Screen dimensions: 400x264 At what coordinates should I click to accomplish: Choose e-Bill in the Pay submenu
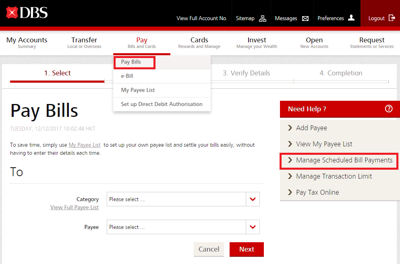click(127, 76)
